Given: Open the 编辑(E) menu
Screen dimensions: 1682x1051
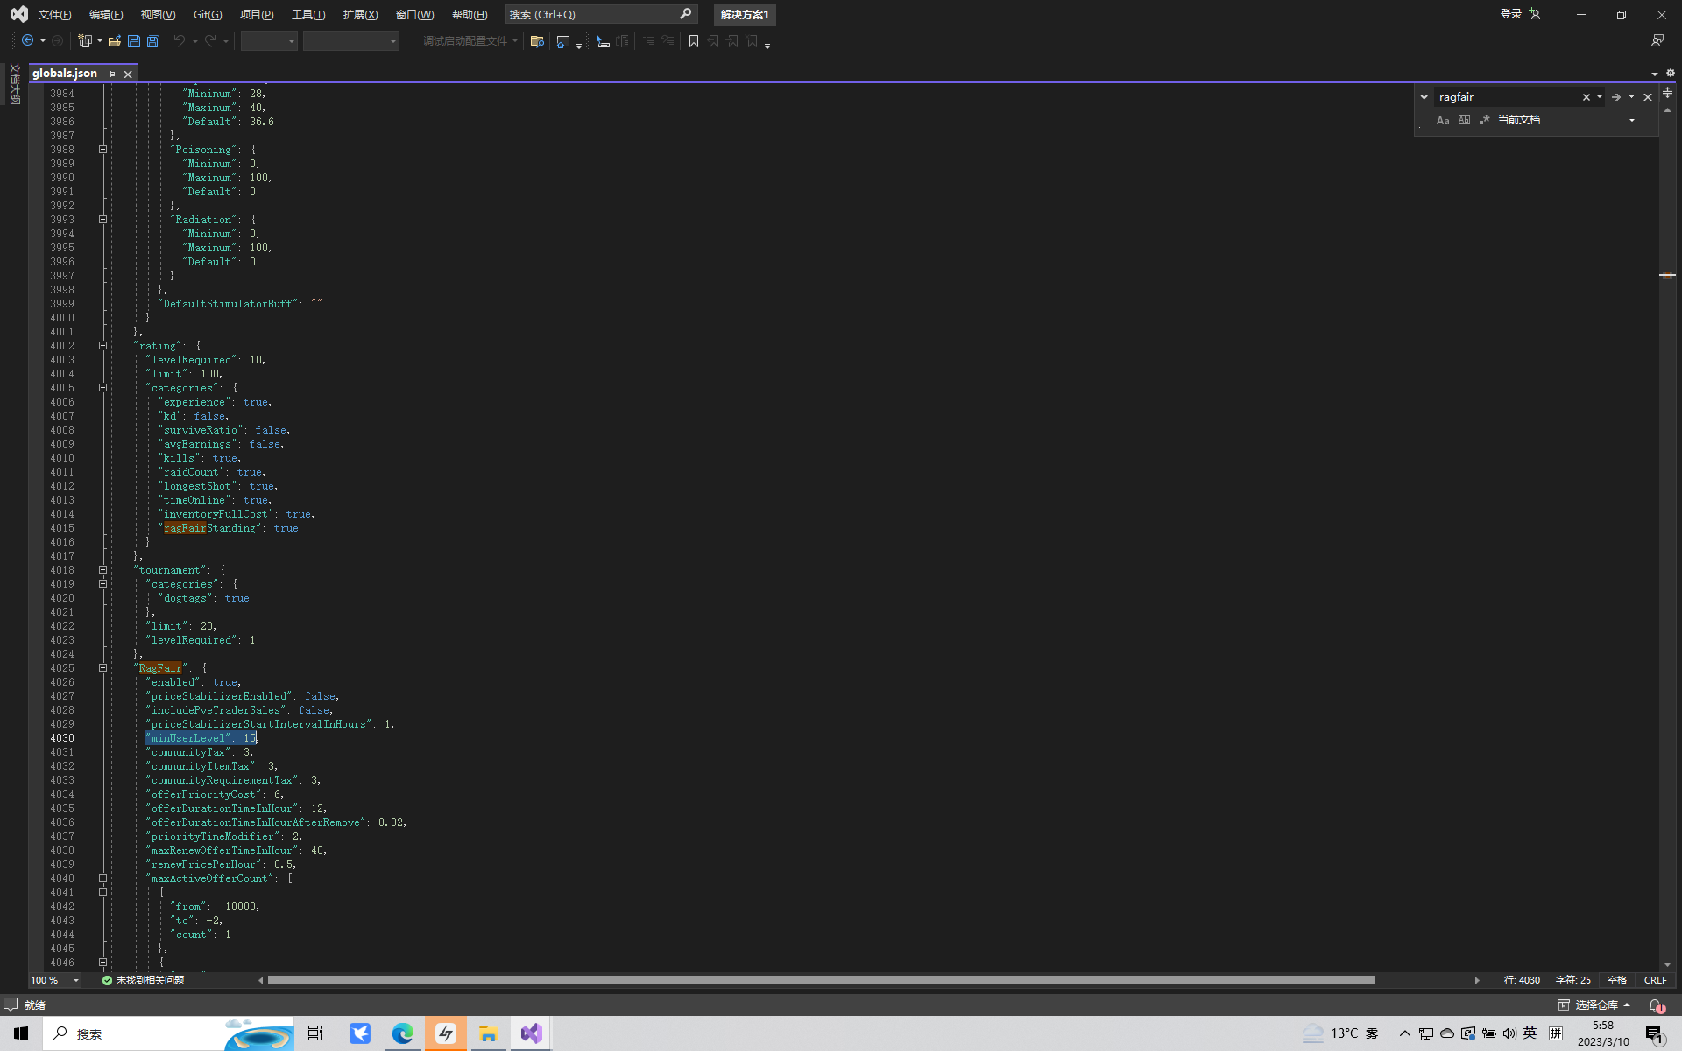Looking at the screenshot, I should (106, 15).
